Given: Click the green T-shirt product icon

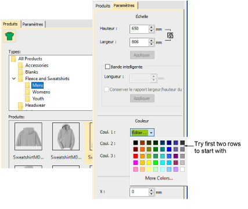Looking at the screenshot, I should (x=9, y=36).
